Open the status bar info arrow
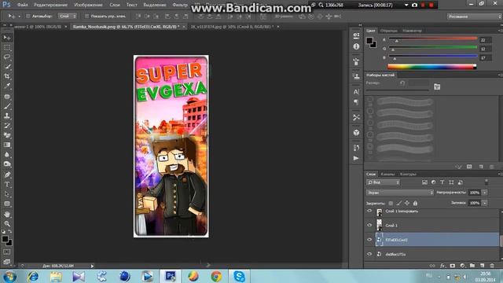 coord(93,266)
